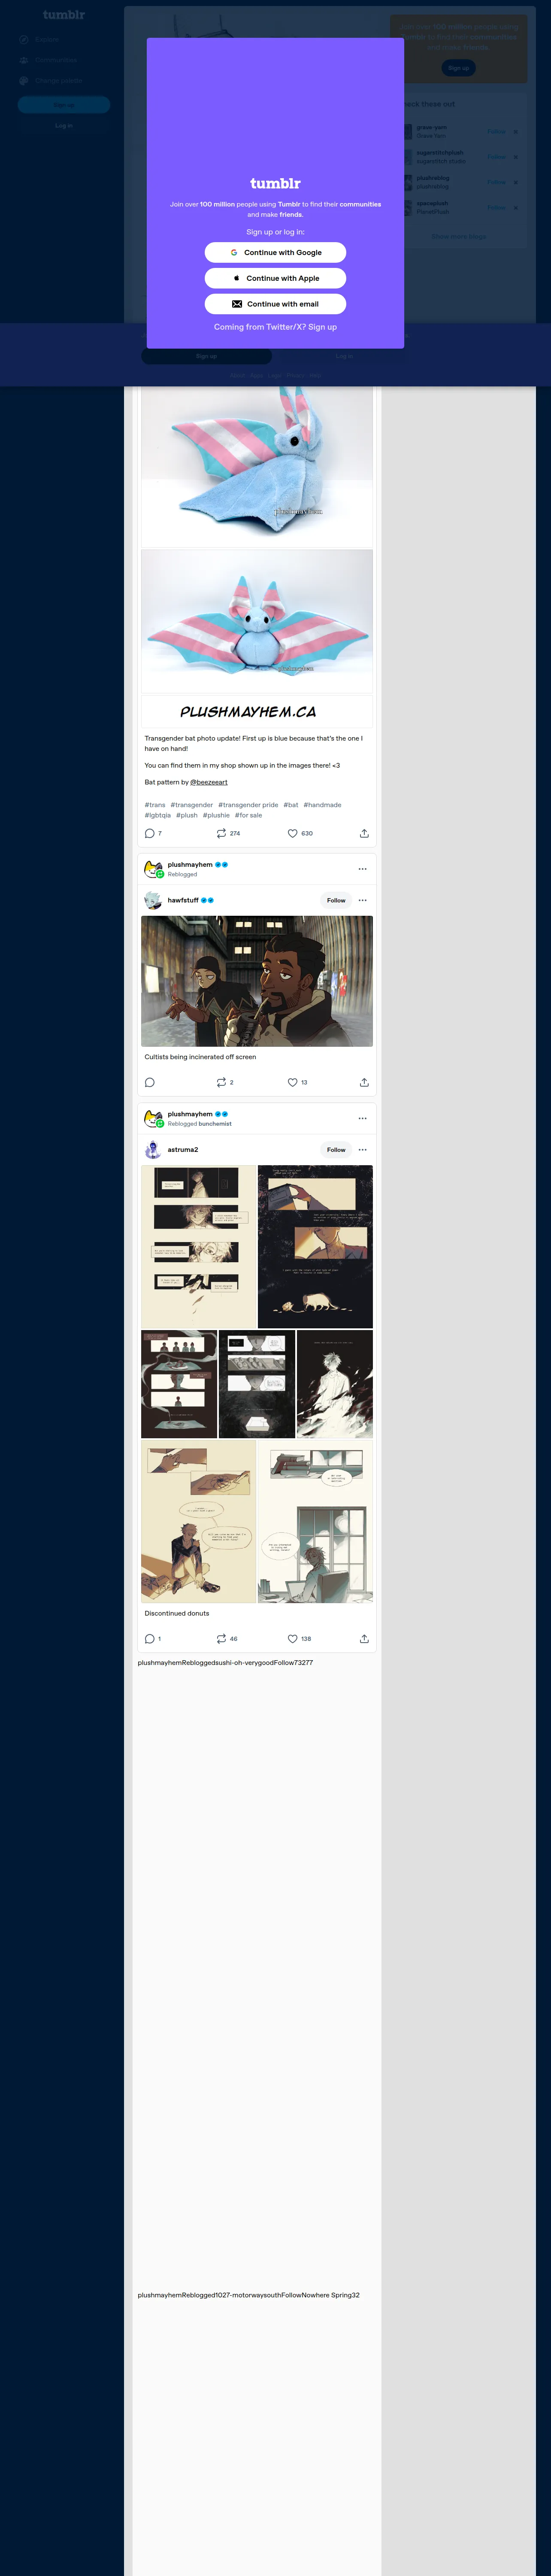551x2576 pixels.
Task: Open comic page showing figure by window
Action: click(x=315, y=1521)
